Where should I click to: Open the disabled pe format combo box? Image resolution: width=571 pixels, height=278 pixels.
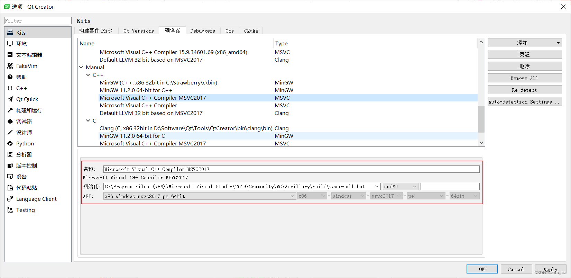coord(426,196)
